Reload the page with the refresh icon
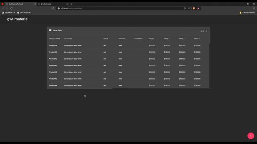The image size is (257, 144). click(12, 8)
